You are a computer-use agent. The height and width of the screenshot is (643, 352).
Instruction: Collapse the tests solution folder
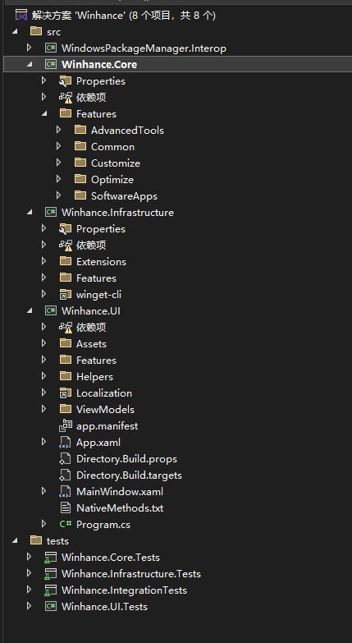[15, 540]
